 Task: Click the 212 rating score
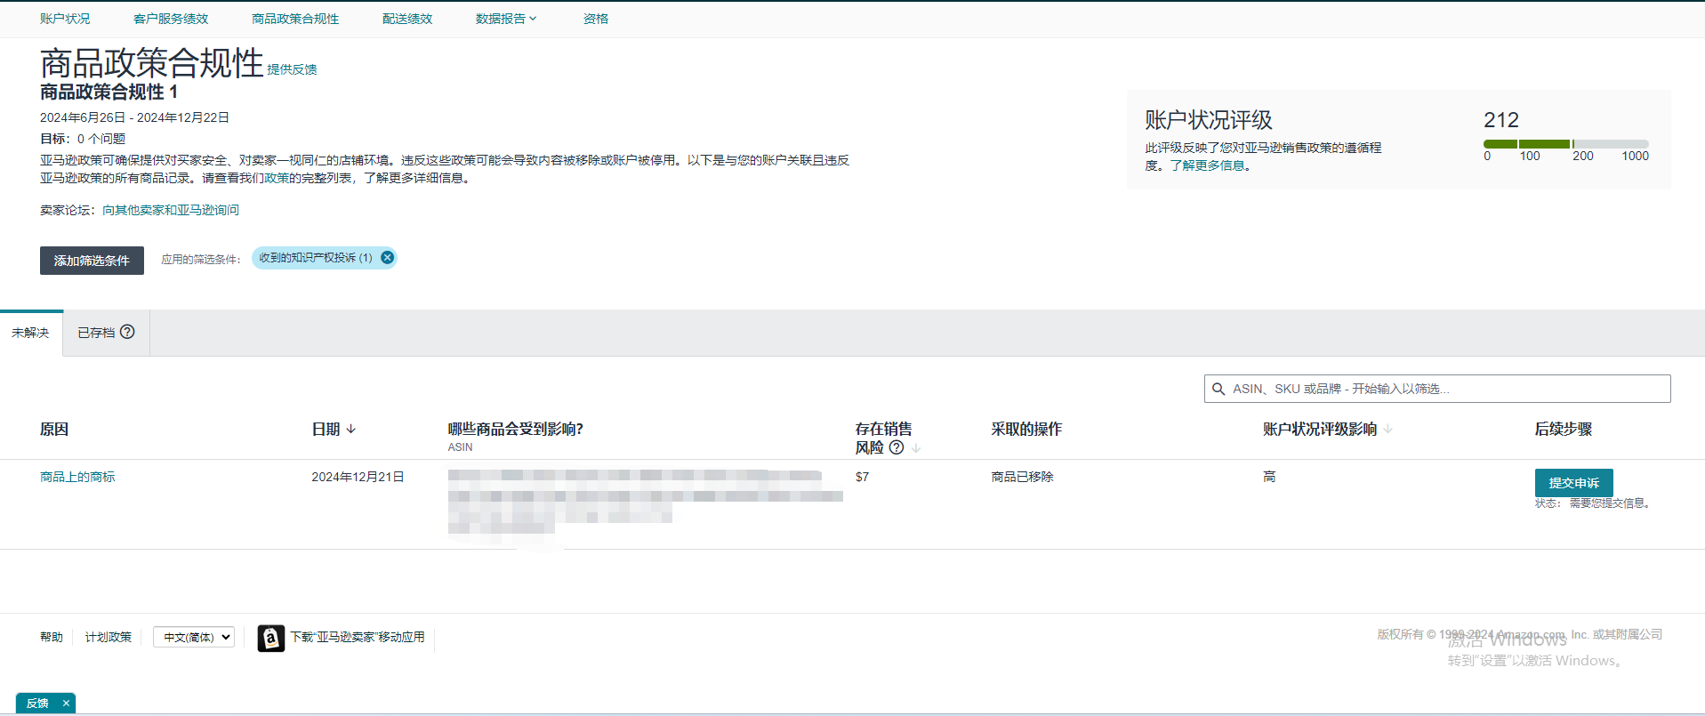tap(1501, 120)
